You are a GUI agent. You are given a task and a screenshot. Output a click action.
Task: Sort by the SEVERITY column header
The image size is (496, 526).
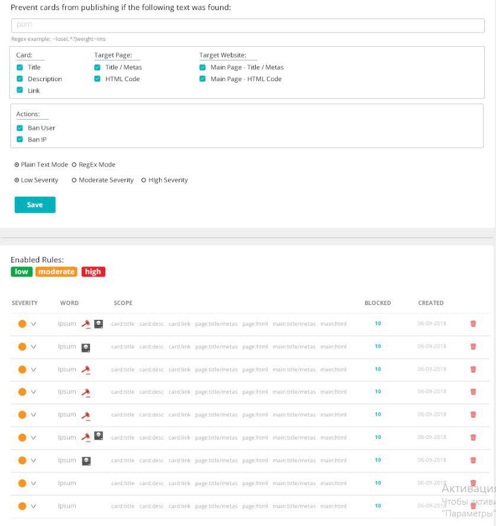pyautogui.click(x=25, y=303)
